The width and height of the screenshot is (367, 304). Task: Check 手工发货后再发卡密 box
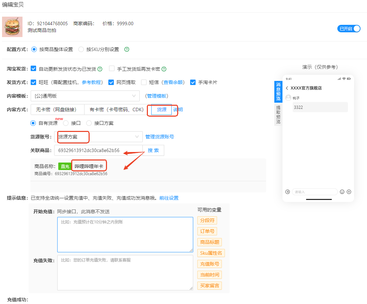click(x=112, y=69)
